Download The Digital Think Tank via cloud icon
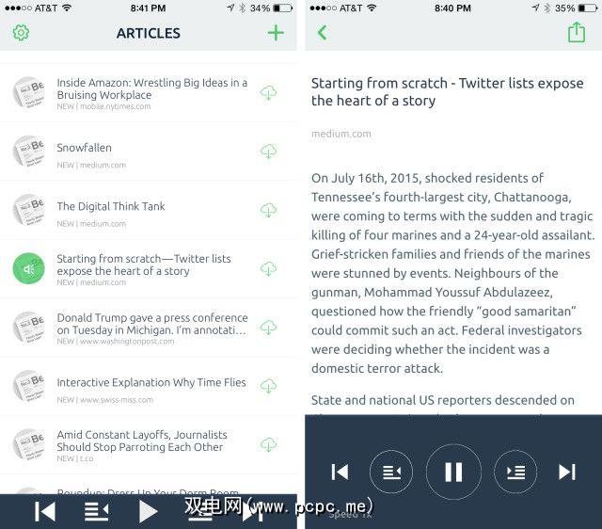The width and height of the screenshot is (602, 529). pos(268,210)
